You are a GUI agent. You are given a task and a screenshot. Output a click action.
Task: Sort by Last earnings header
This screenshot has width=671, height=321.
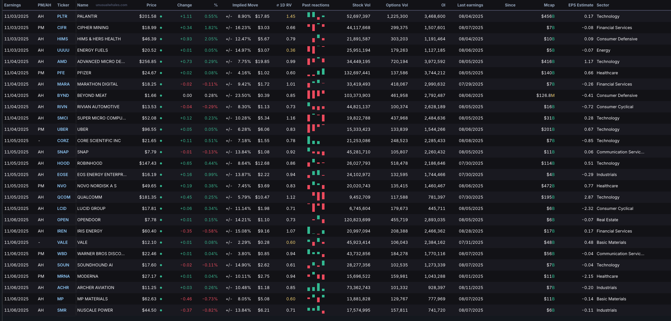click(x=470, y=5)
